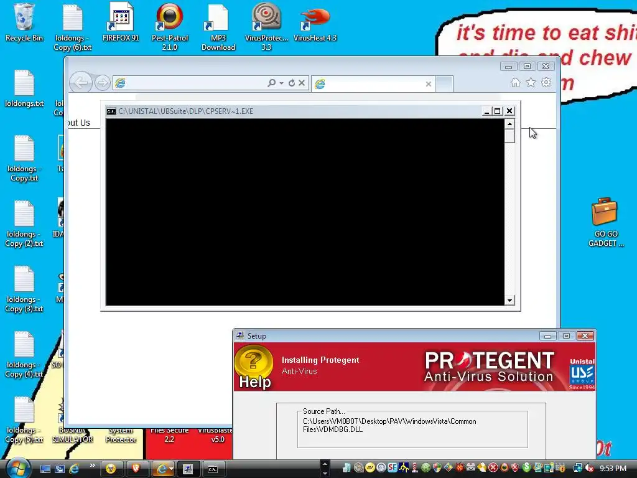
Task: Click the 'Installing Protegent' heading text
Action: pos(320,360)
